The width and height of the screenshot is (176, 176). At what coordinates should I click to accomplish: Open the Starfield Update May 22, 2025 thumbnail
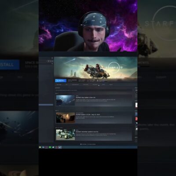tap(66, 117)
